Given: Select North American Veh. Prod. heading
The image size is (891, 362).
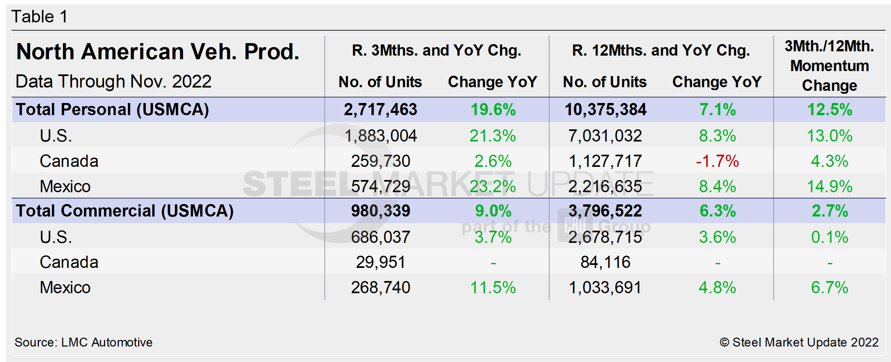Looking at the screenshot, I should [158, 52].
